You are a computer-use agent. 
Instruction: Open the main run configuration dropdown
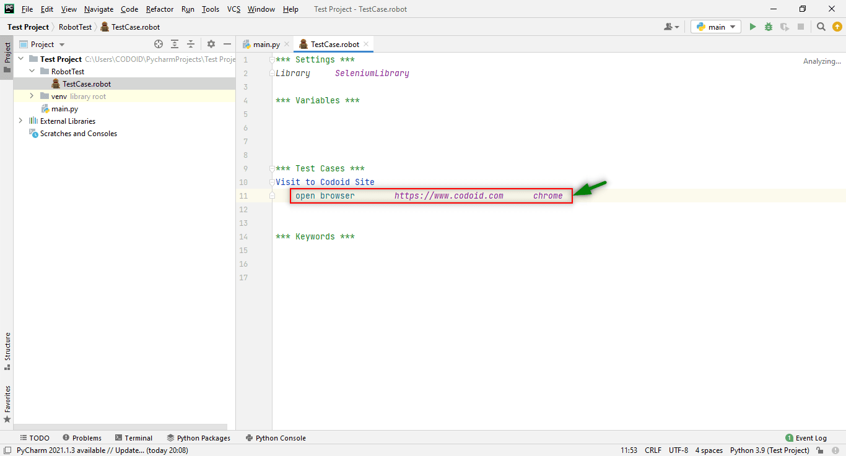pyautogui.click(x=715, y=27)
